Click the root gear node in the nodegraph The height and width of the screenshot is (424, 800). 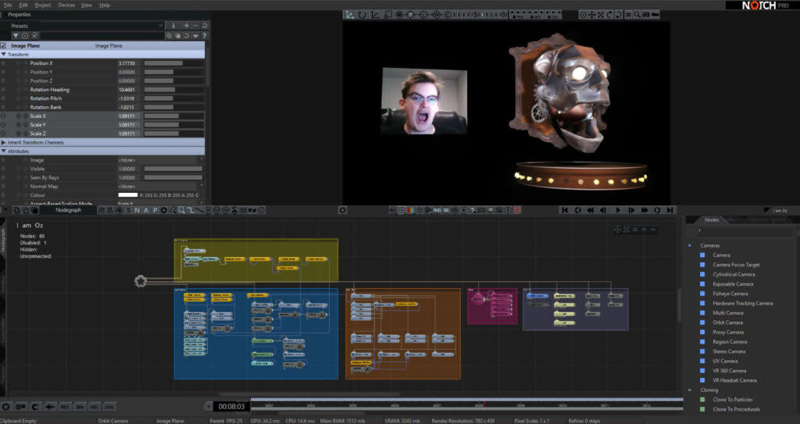click(x=140, y=281)
